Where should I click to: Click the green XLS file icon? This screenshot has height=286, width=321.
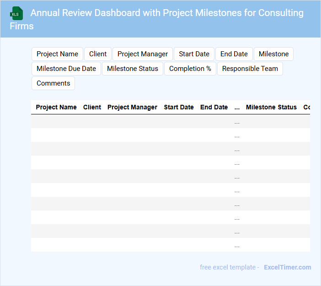pyautogui.click(x=16, y=13)
